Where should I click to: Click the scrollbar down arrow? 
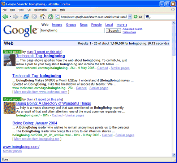[x=174, y=155]
